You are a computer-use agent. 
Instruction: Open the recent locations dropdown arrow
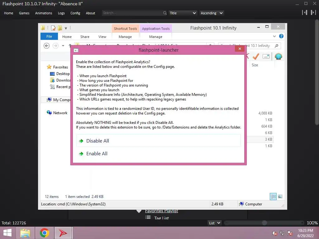point(63,46)
